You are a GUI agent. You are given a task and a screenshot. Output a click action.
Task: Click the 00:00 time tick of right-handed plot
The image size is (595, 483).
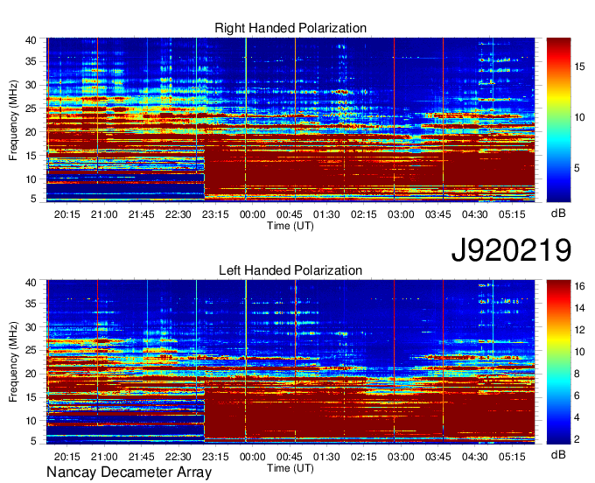click(x=252, y=214)
